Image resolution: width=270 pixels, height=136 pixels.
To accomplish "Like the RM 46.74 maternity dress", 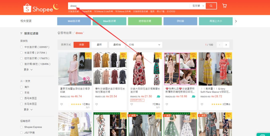I will [x=62, y=104].
